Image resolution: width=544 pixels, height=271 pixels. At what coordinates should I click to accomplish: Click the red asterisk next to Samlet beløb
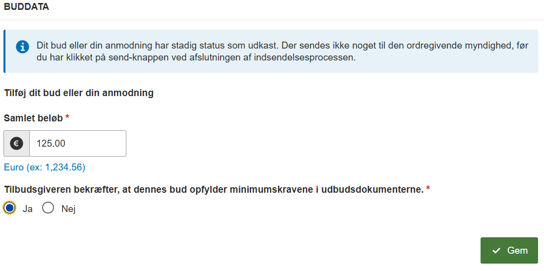67,117
